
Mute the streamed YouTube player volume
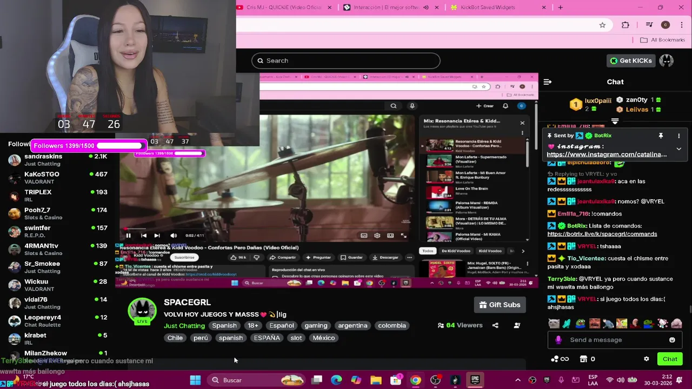click(173, 236)
